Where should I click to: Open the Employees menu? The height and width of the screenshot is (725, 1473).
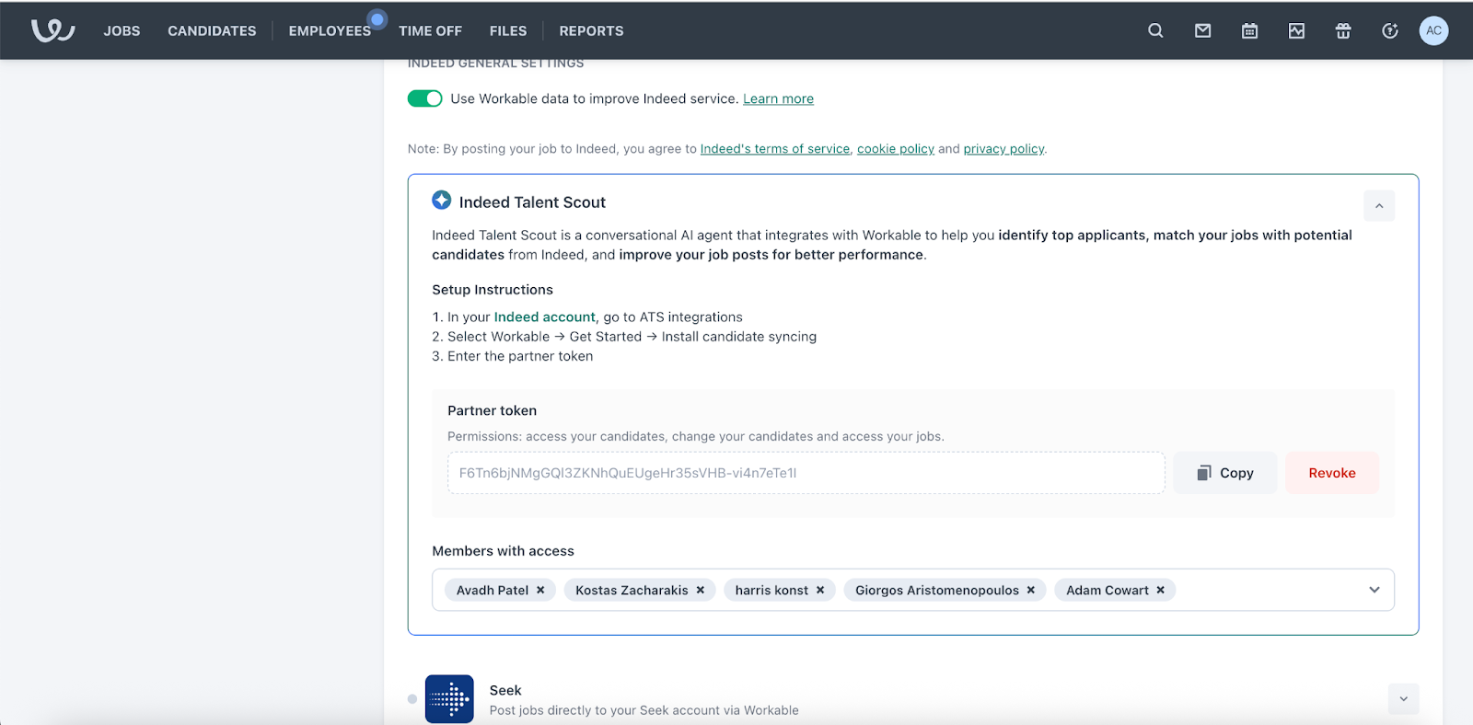pos(330,30)
